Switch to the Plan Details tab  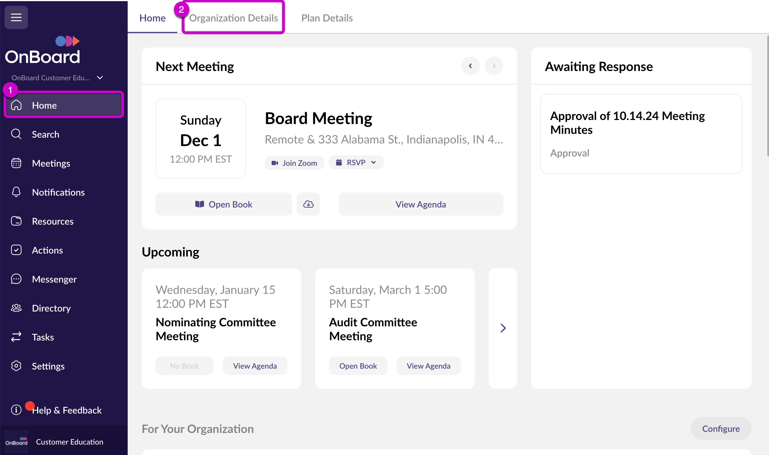click(x=327, y=18)
